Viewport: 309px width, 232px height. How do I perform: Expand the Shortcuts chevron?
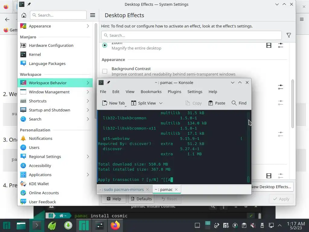(x=88, y=101)
